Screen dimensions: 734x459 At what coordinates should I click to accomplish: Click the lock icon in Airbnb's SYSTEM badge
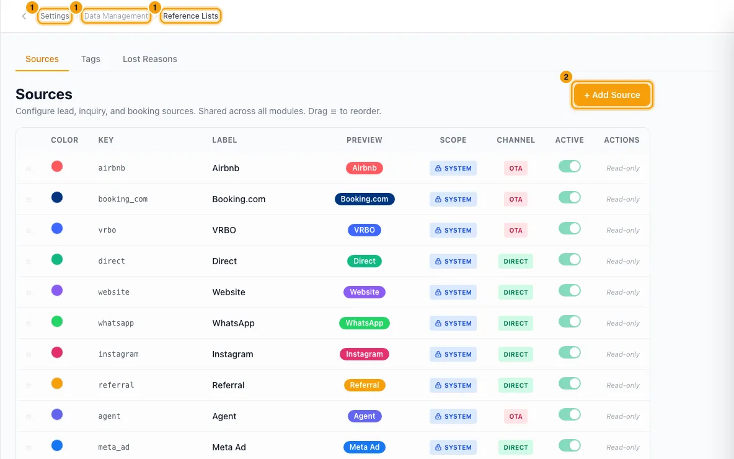[x=438, y=168]
